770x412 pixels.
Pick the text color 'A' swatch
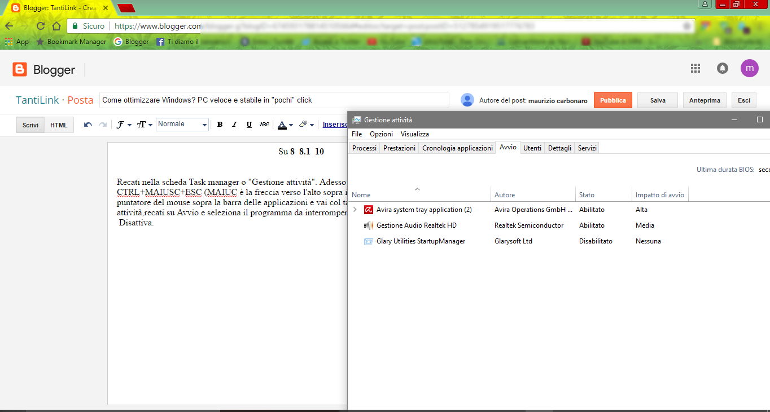click(x=282, y=125)
